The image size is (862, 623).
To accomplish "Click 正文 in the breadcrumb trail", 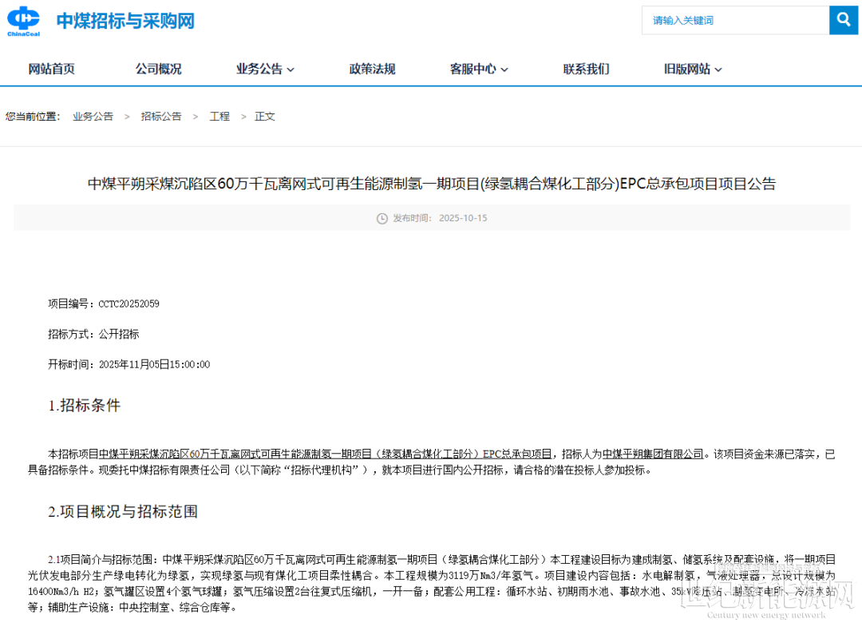I will pos(265,117).
